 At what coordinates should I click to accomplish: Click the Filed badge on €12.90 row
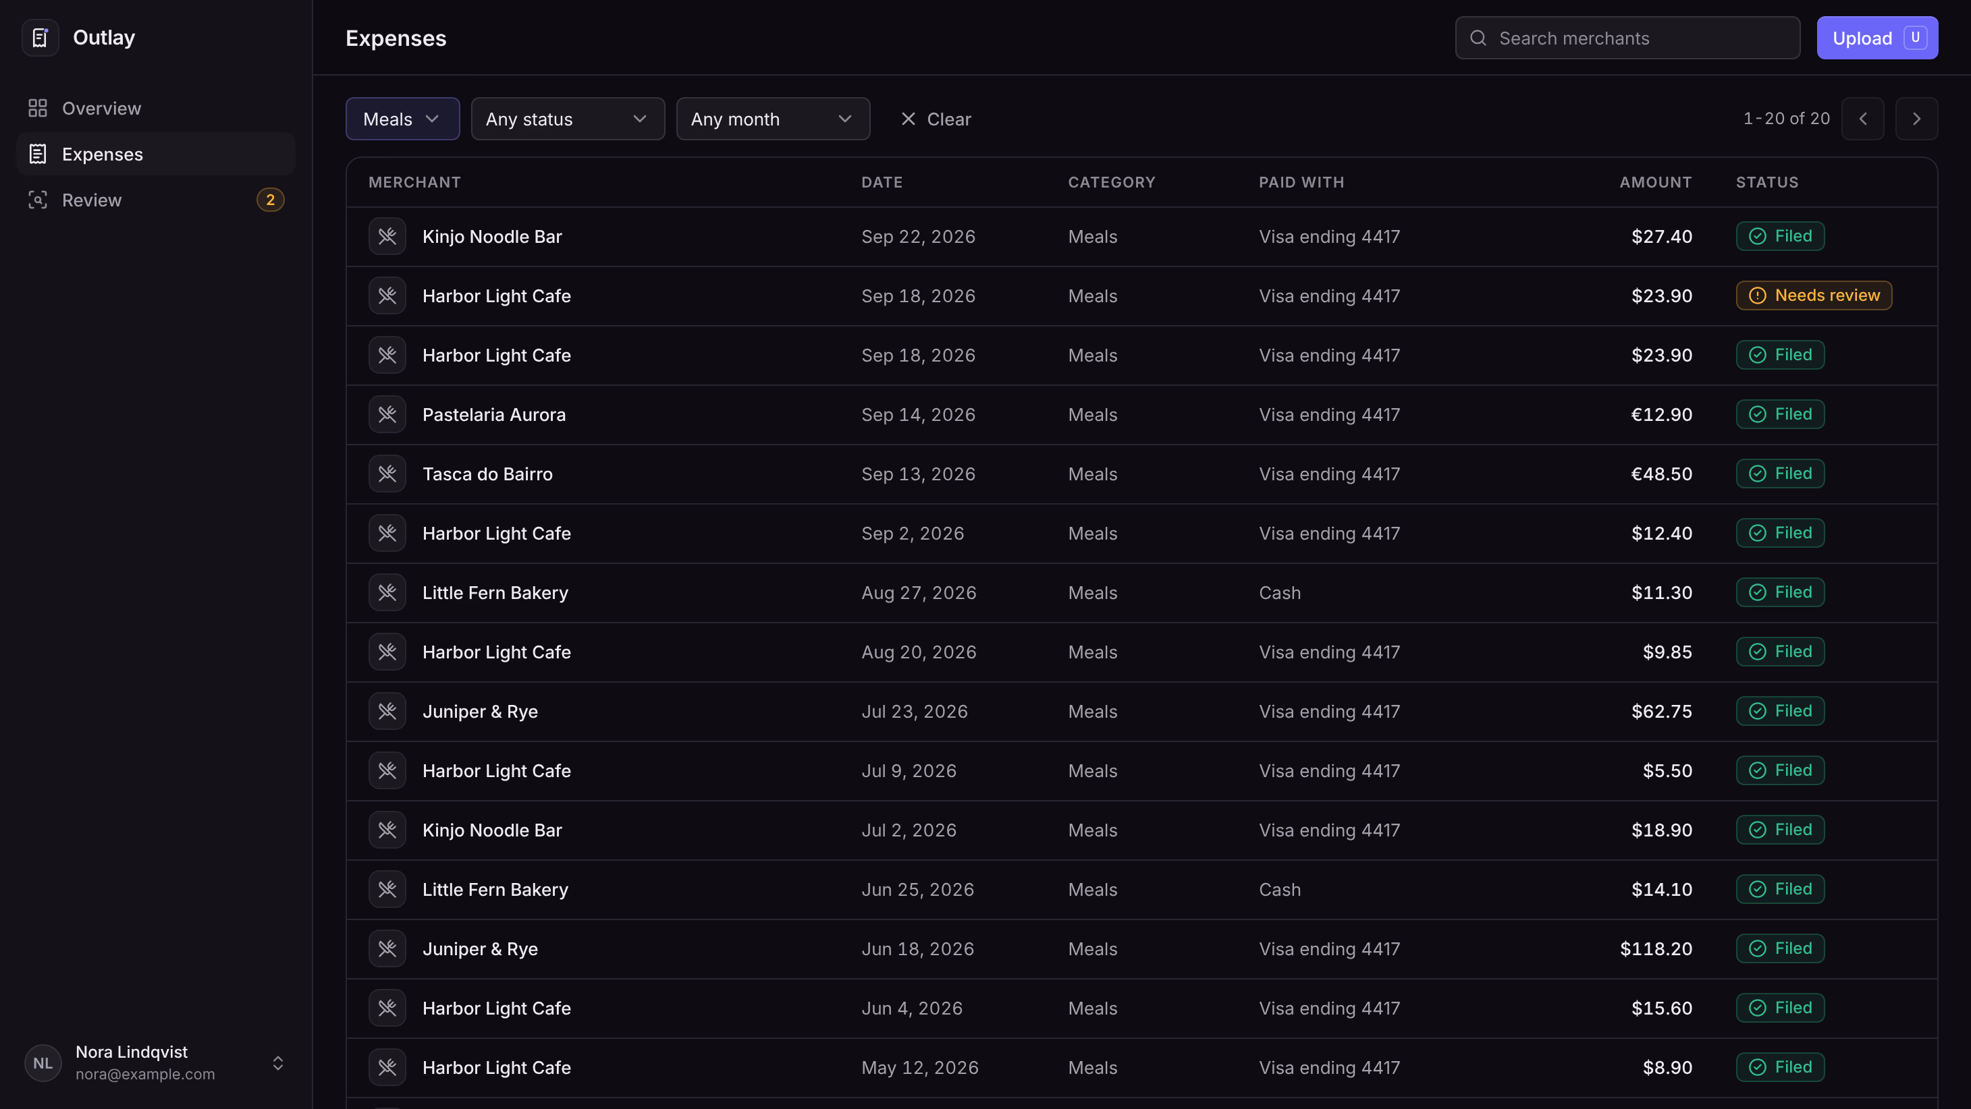pyautogui.click(x=1780, y=414)
